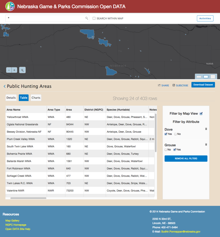Click area value 73200
Viewport: 220px width, 237px height.
tap(70, 191)
